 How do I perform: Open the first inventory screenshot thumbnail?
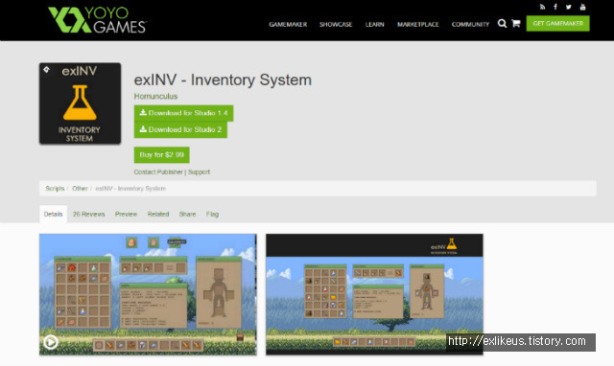tap(148, 294)
